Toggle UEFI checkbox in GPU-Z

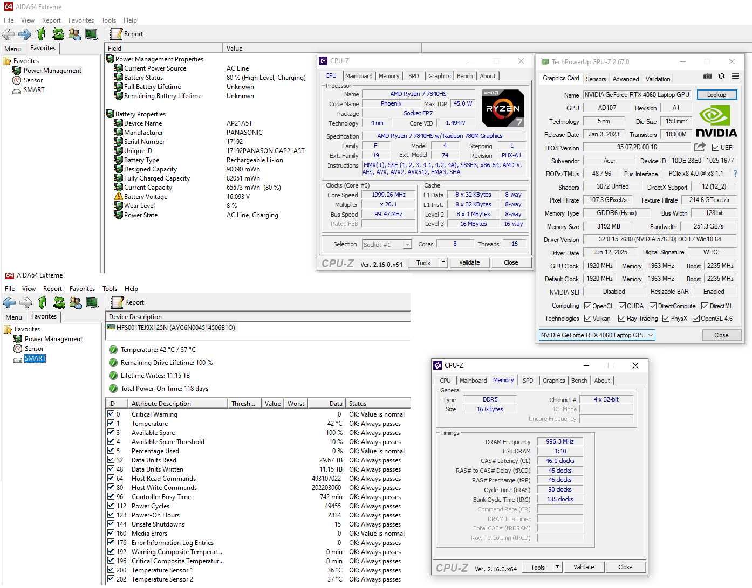(715, 147)
